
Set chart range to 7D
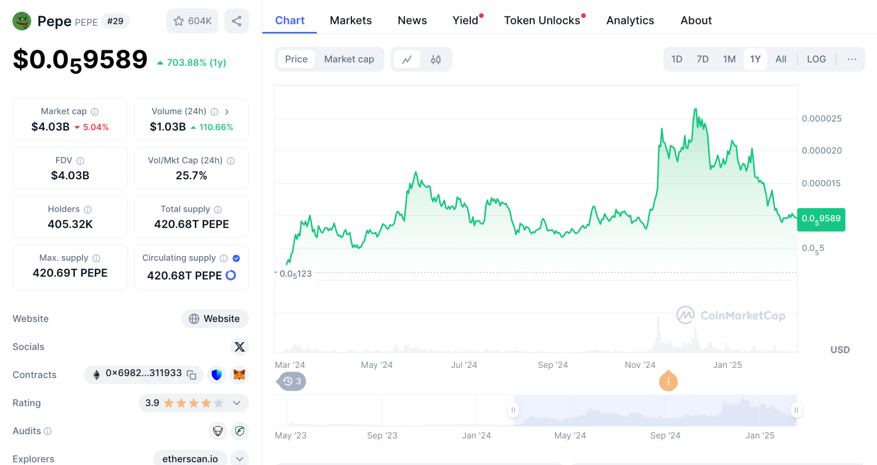click(x=702, y=59)
